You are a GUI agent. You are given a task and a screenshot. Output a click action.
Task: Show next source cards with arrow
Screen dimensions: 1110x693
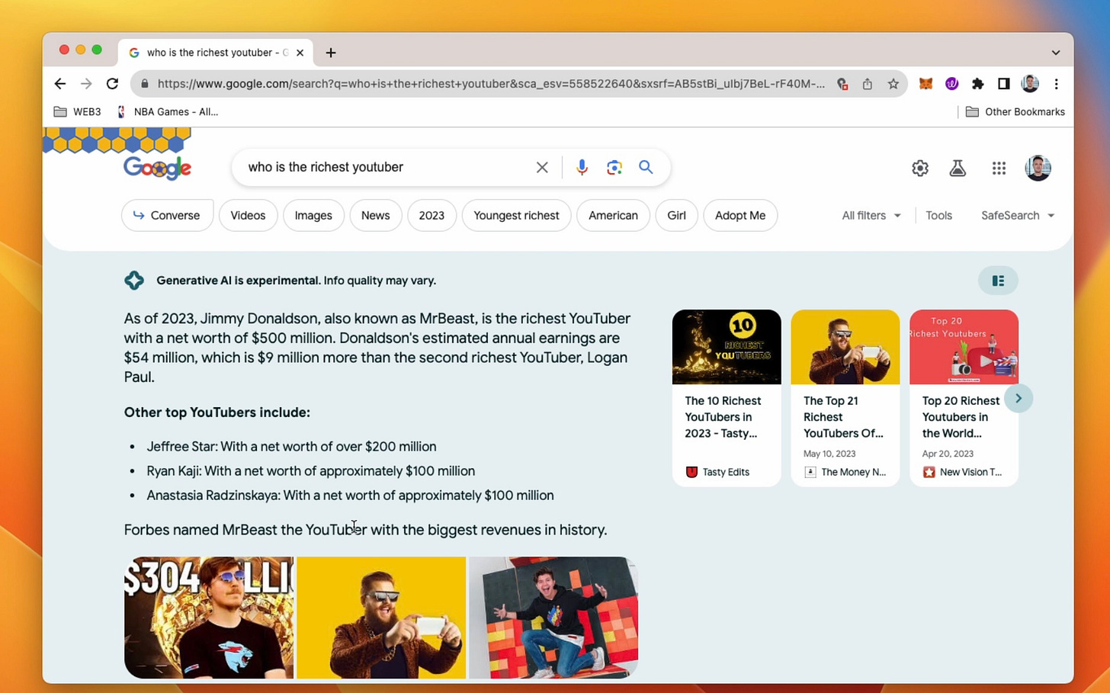coord(1019,398)
